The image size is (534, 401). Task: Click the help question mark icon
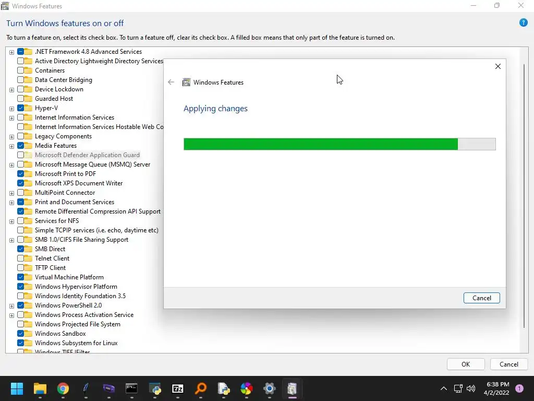523,23
